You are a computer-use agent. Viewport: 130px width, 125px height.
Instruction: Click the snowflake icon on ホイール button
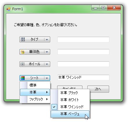point(23,64)
